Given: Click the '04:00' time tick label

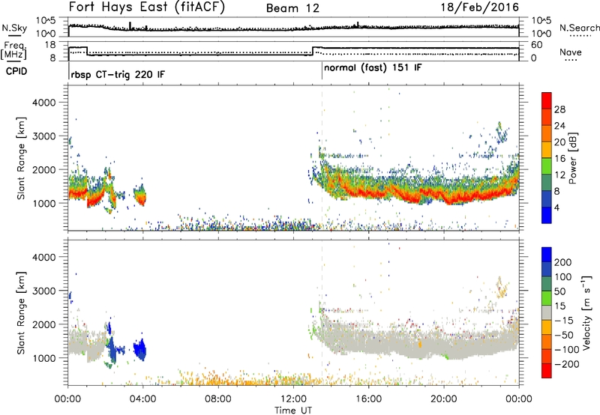Looking at the screenshot, I should (x=143, y=399).
